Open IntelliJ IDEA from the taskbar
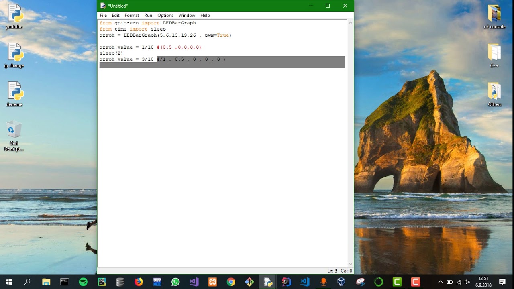 (x=286, y=282)
